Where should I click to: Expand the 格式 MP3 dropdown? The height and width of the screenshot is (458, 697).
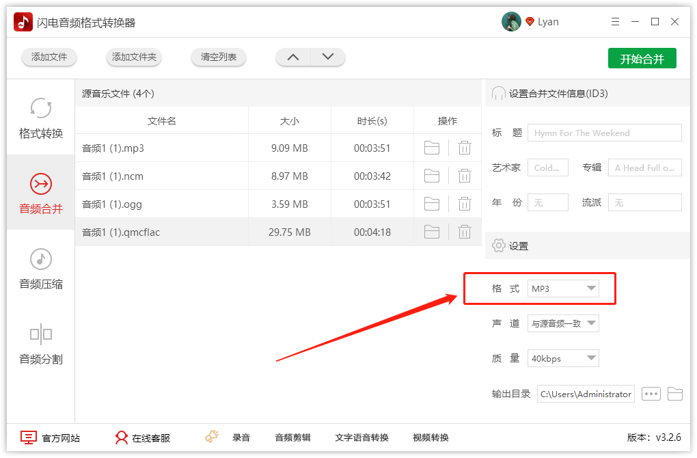point(563,288)
